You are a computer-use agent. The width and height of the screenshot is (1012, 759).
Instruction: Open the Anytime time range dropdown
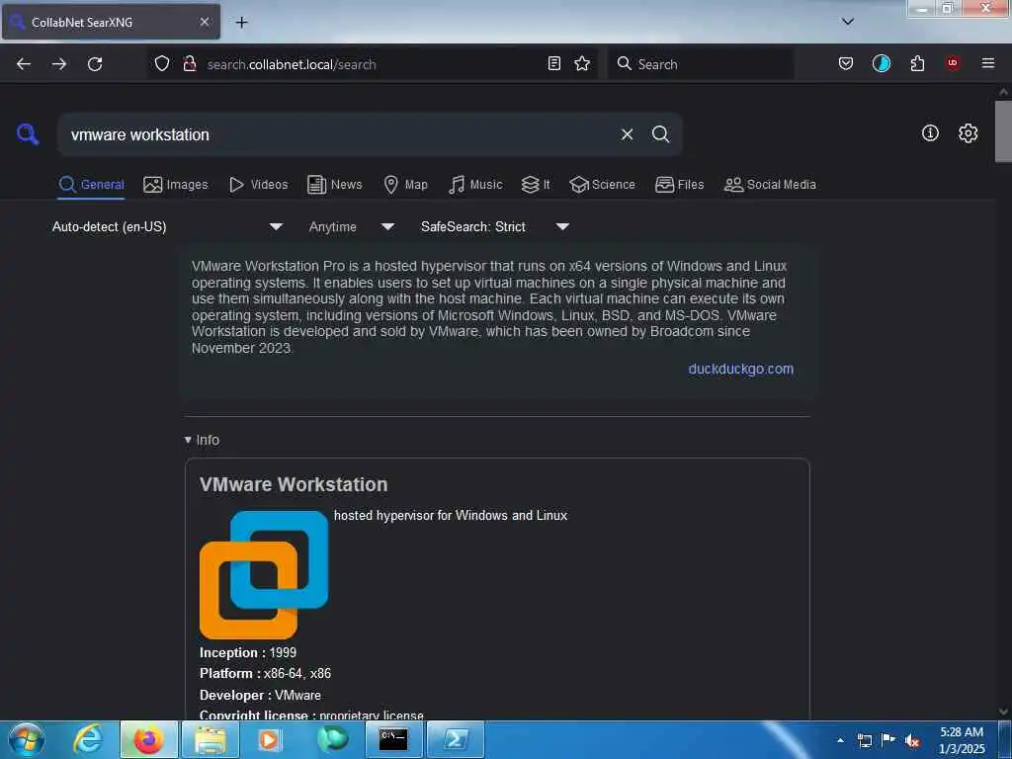click(352, 226)
